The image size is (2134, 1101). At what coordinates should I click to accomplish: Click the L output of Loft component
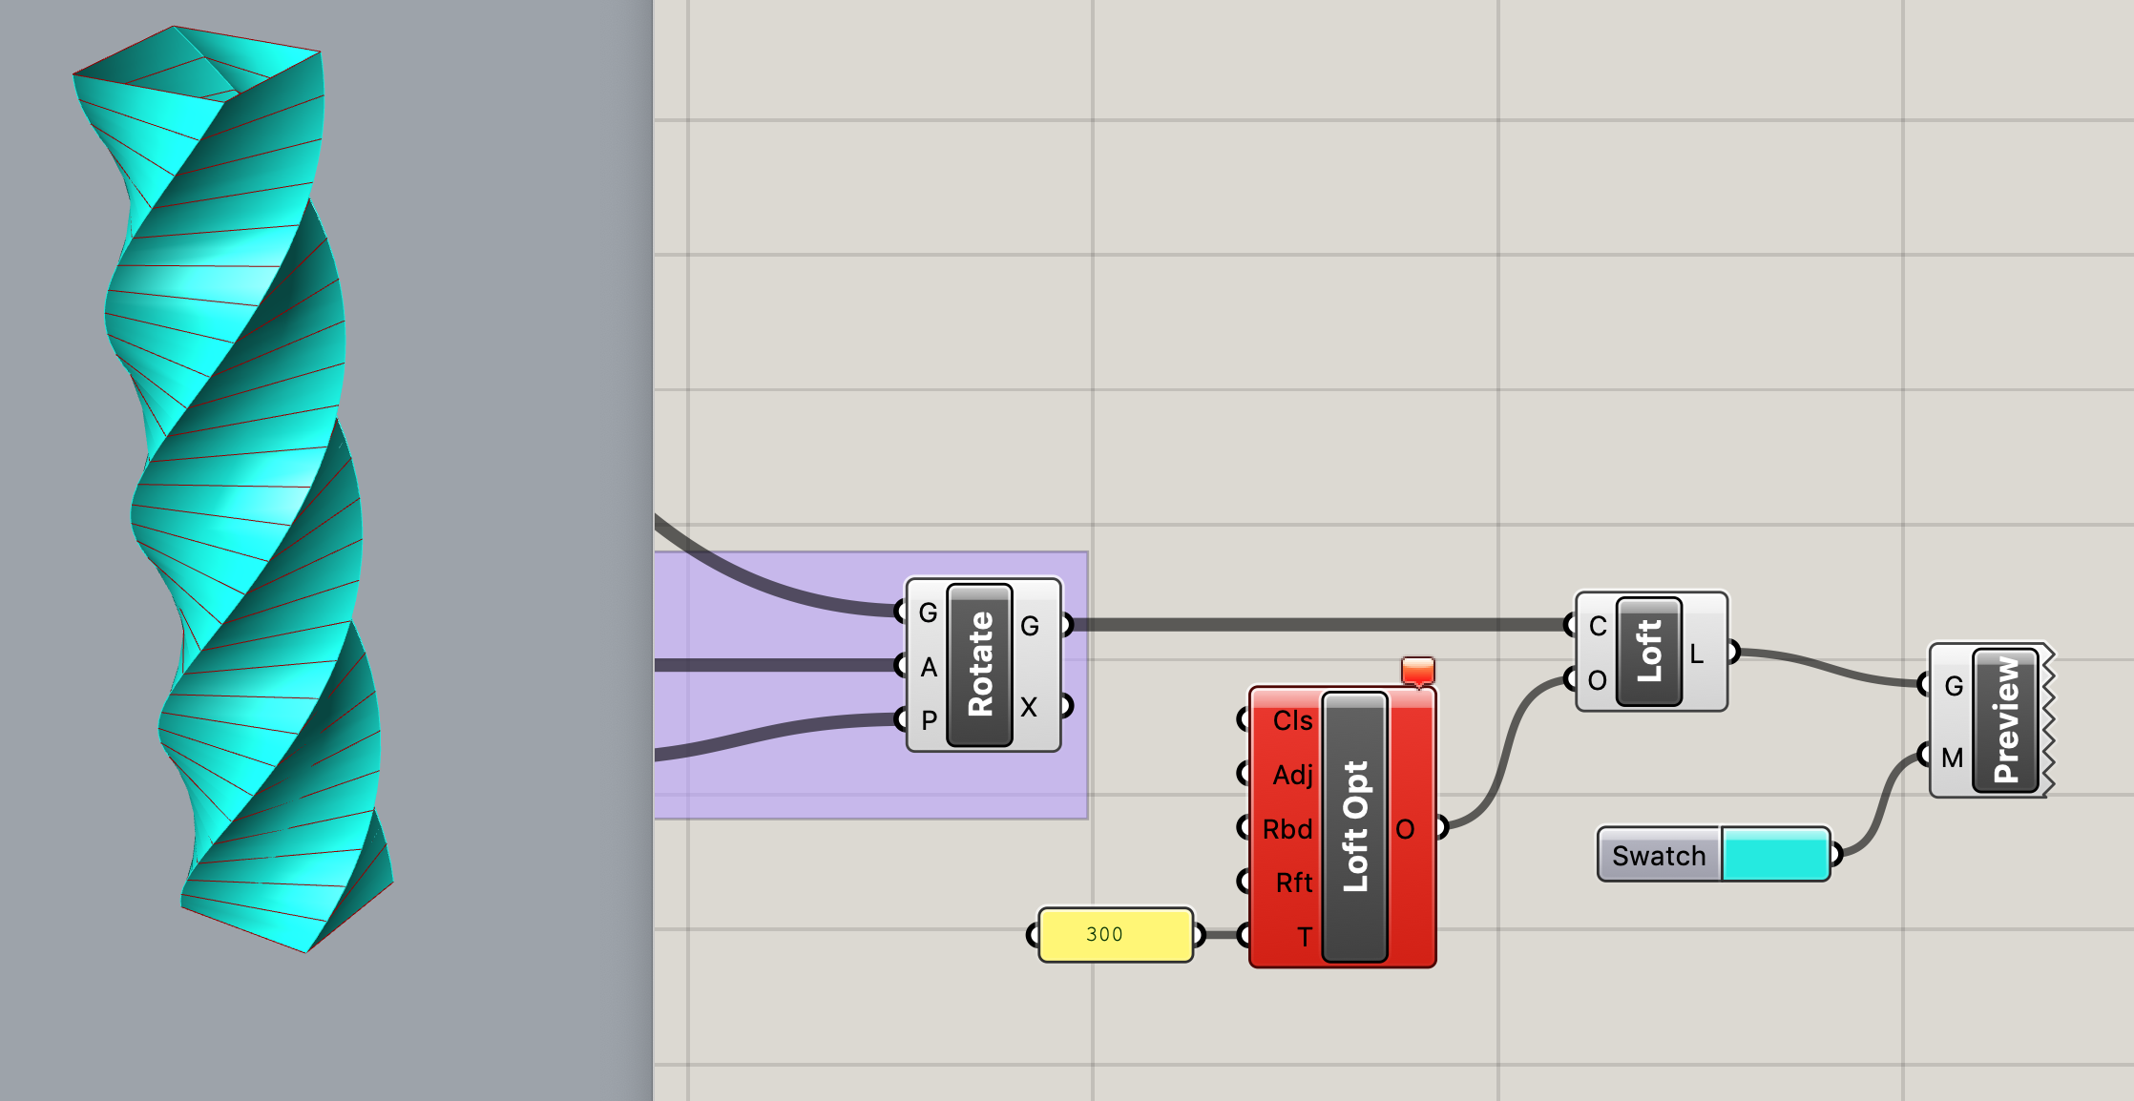[x=1697, y=654]
